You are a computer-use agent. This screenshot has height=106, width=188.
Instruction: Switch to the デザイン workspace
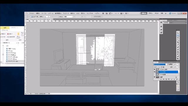pos(150,13)
